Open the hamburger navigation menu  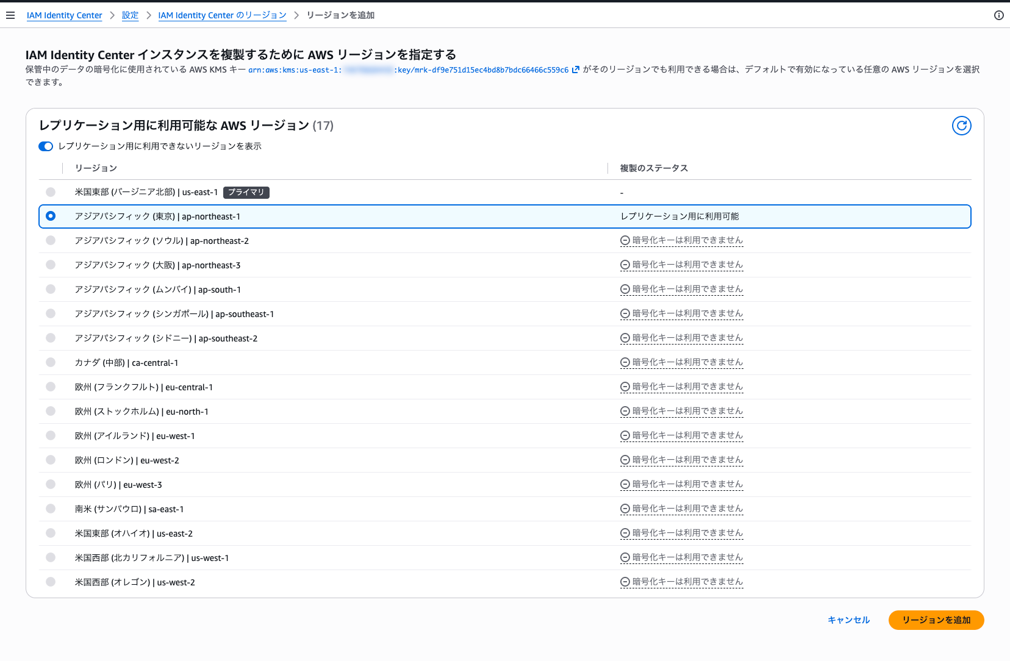click(x=10, y=15)
